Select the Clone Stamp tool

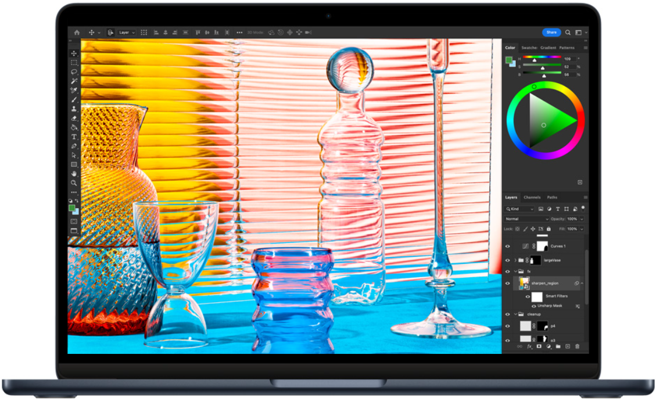click(74, 109)
